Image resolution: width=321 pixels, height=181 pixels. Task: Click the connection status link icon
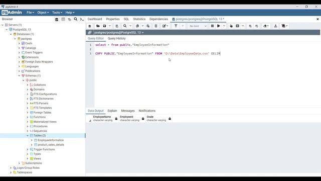click(90, 32)
